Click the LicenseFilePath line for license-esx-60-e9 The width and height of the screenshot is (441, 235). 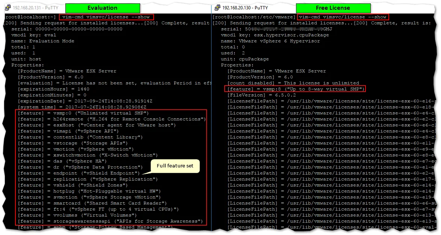tap(332, 149)
